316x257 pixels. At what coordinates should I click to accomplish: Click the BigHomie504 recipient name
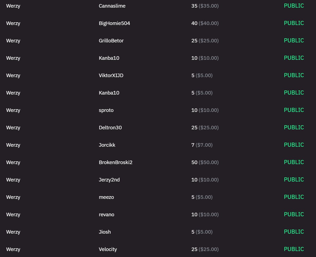click(x=114, y=23)
